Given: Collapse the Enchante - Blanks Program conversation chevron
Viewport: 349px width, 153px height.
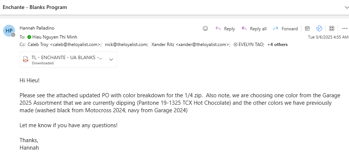Looking at the screenshot, I should tap(346, 7).
